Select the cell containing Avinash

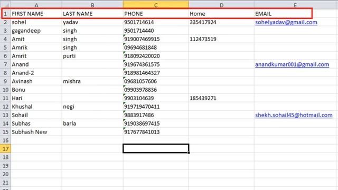[x=36, y=81]
